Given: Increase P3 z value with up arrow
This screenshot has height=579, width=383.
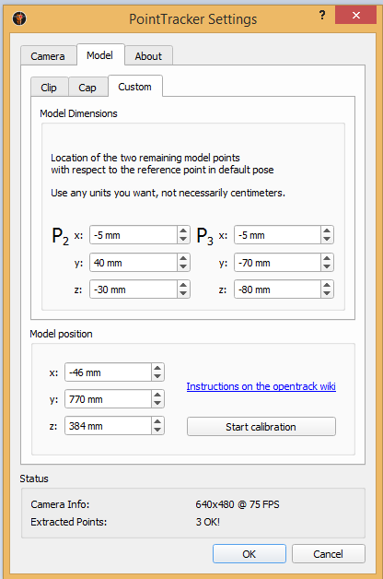Looking at the screenshot, I should coord(327,285).
